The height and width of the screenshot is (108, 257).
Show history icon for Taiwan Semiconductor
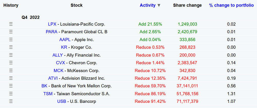click(x=11, y=94)
